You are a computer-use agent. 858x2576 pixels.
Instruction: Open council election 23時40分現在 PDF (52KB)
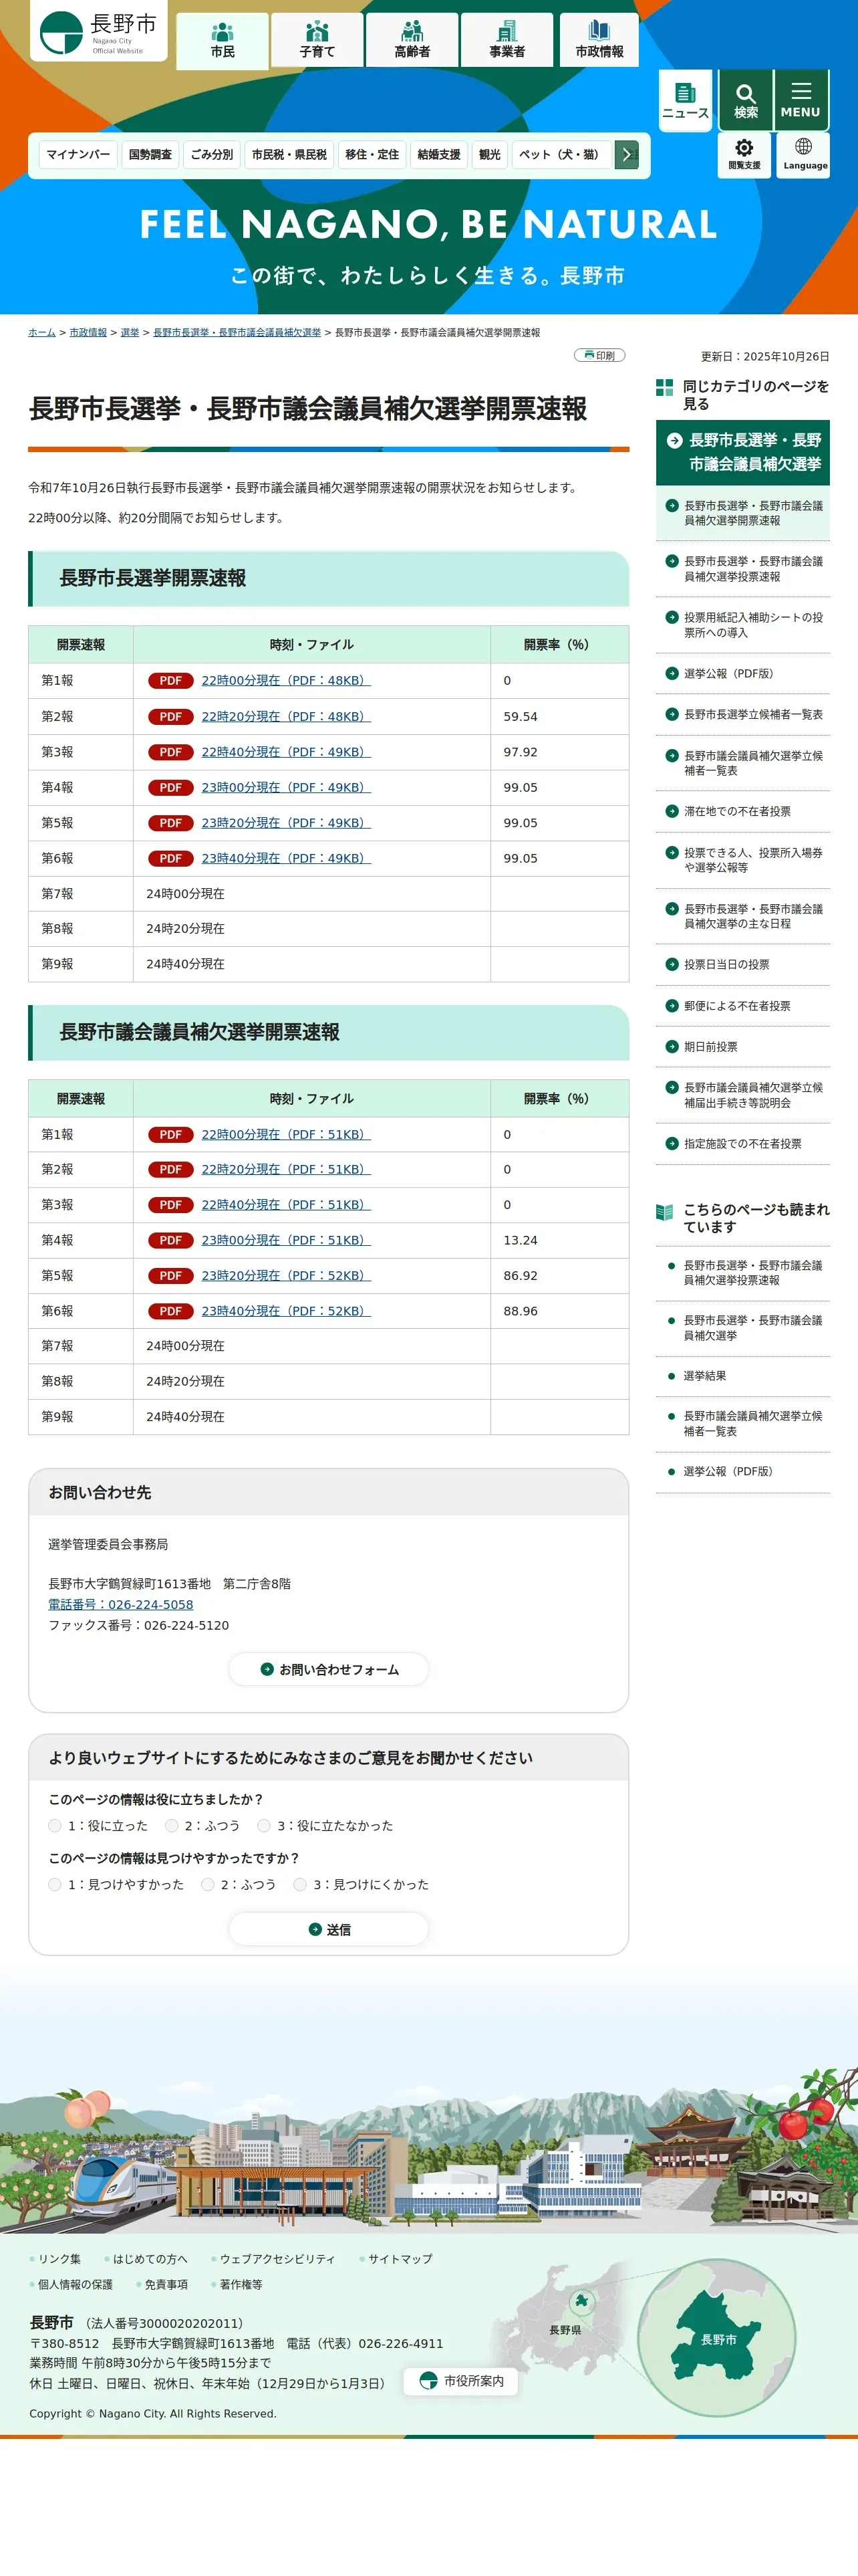pos(286,1311)
